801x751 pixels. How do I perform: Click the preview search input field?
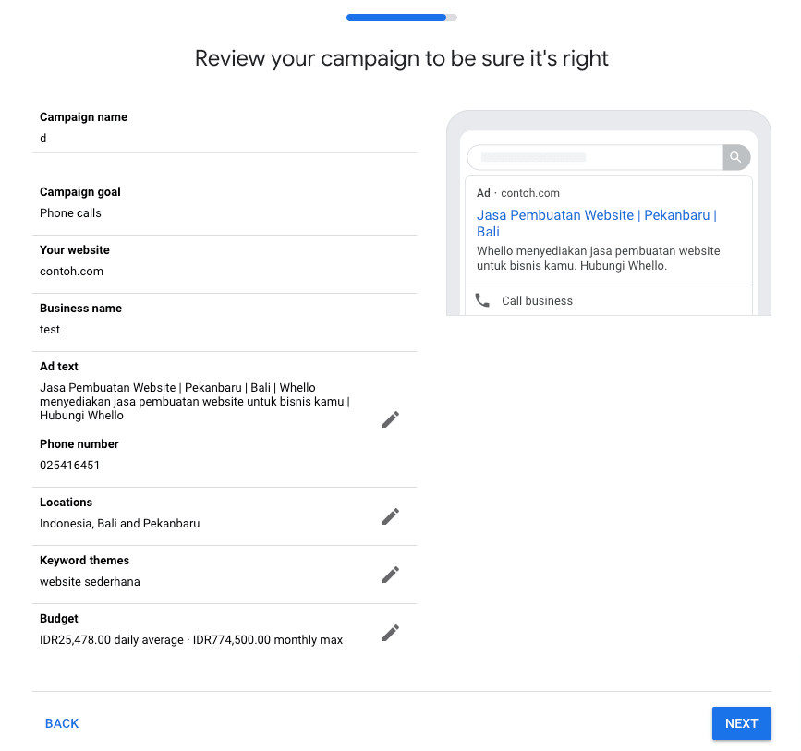(594, 157)
